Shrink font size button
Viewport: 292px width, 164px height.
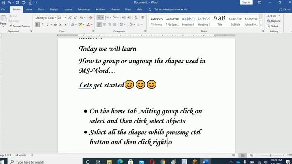click(75, 18)
